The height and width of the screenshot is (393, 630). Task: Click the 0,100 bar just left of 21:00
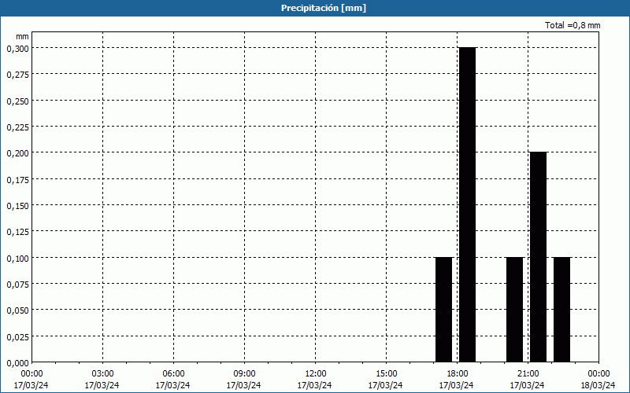tap(514, 309)
